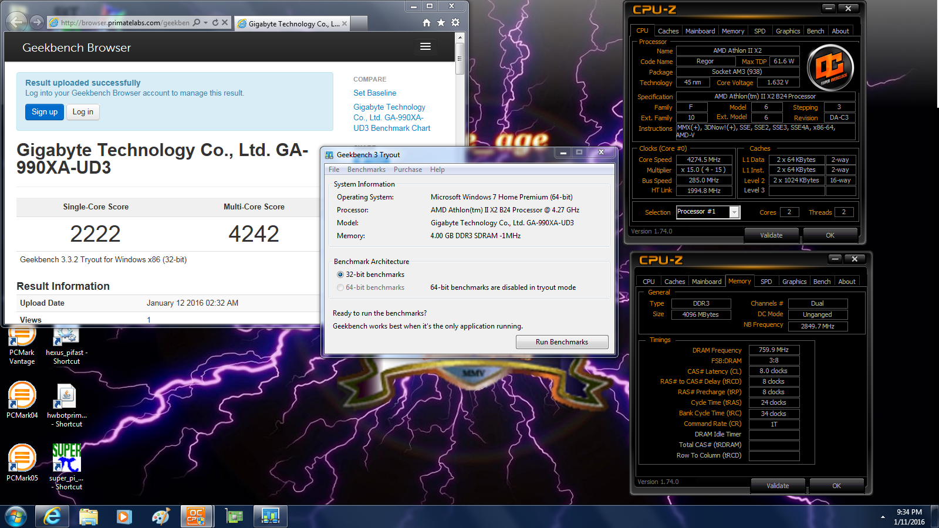Switch to Memory tab in top CPU-Z
This screenshot has width=939, height=528.
pos(733,31)
